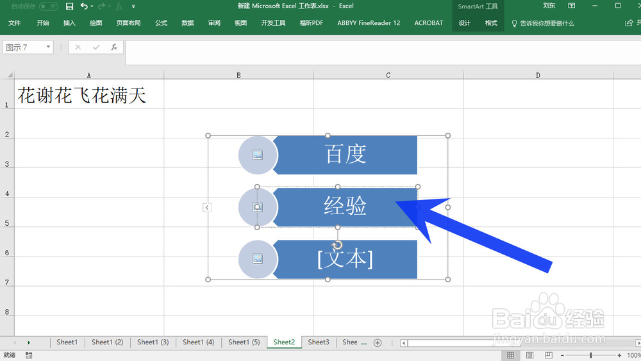Switch to the 插入 ribbon tab
This screenshot has height=361, width=641.
[x=69, y=23]
